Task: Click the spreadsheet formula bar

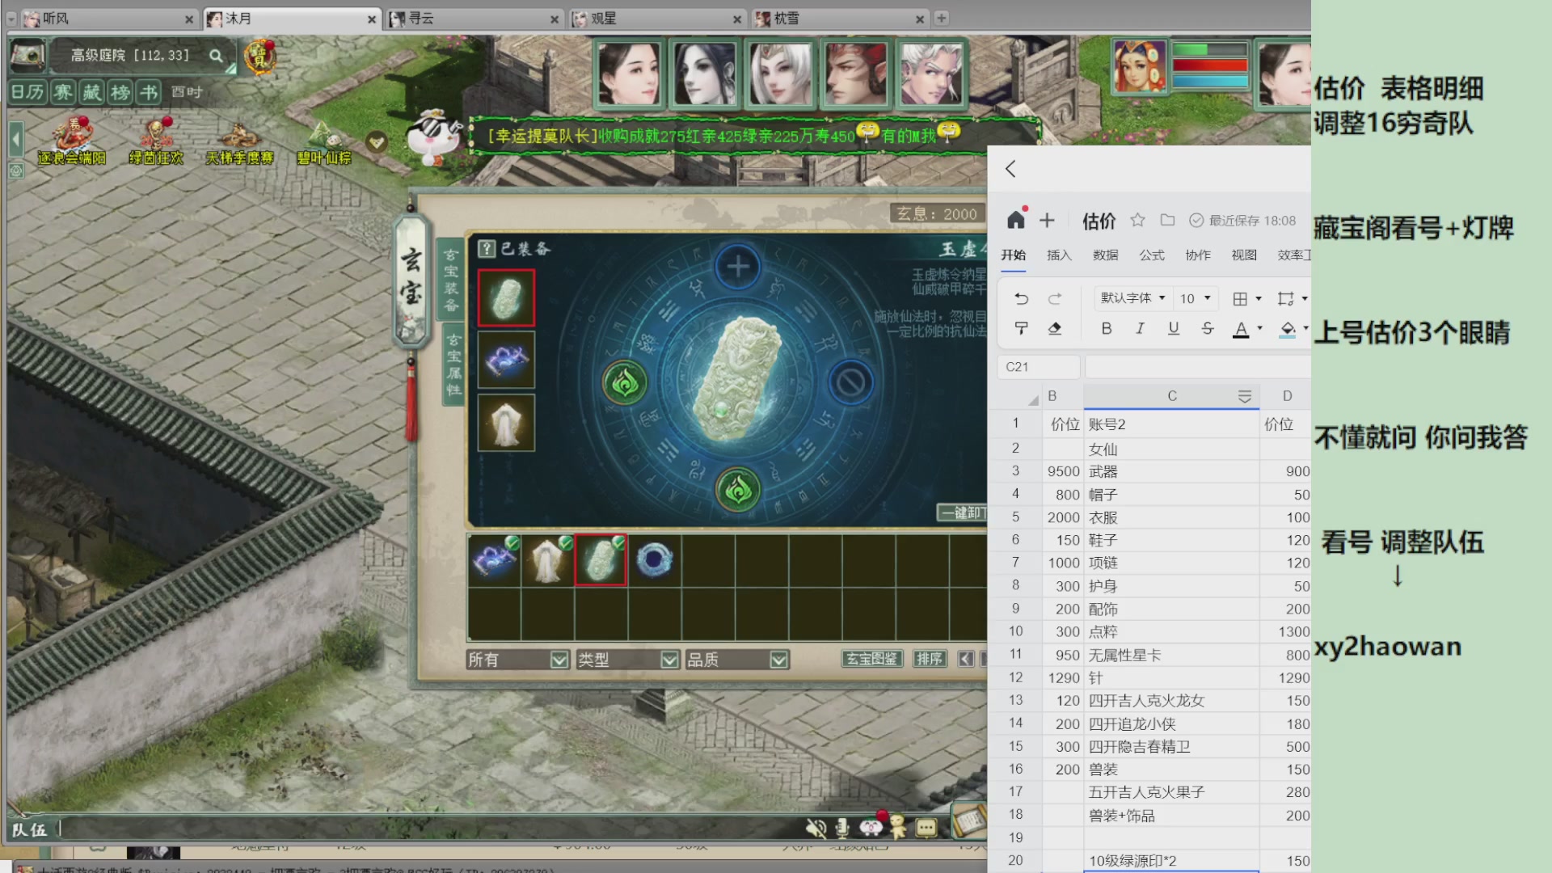Action: (1197, 366)
